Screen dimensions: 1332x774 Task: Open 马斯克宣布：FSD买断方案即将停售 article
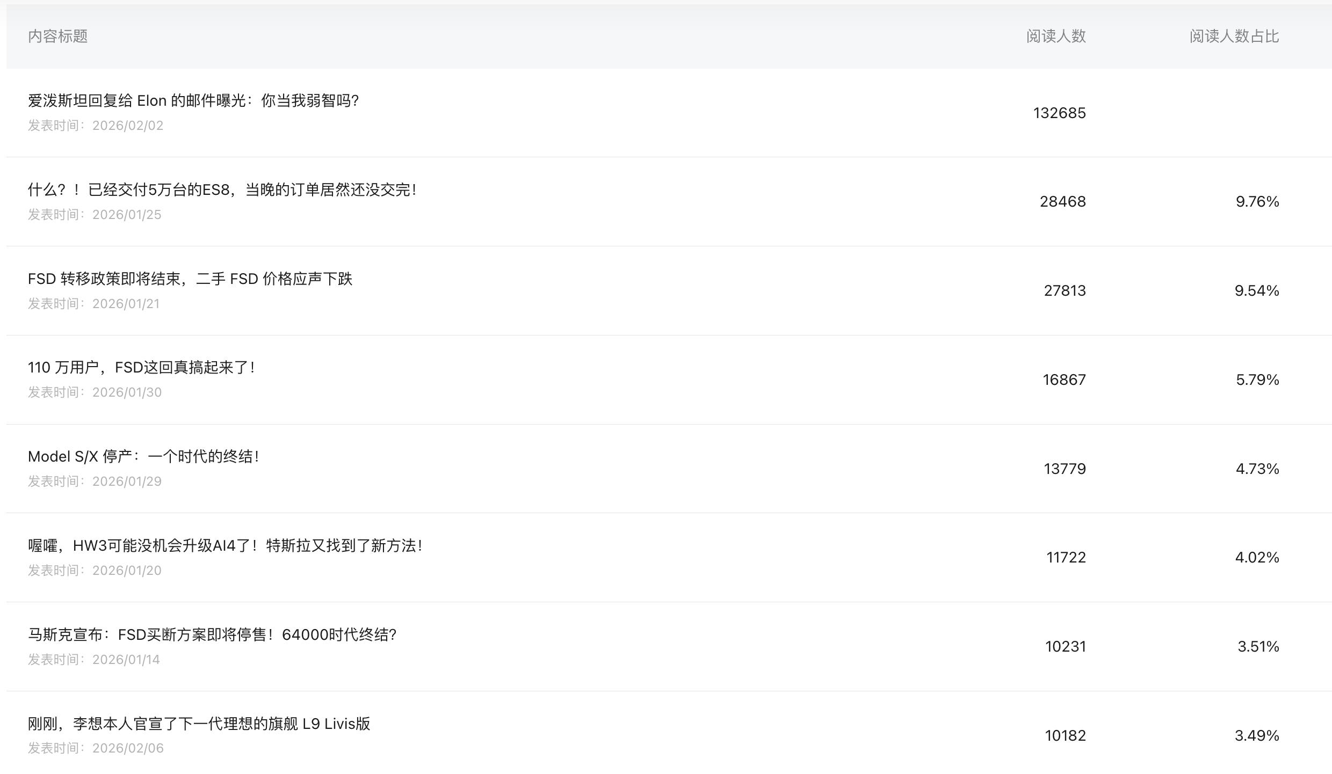(212, 635)
